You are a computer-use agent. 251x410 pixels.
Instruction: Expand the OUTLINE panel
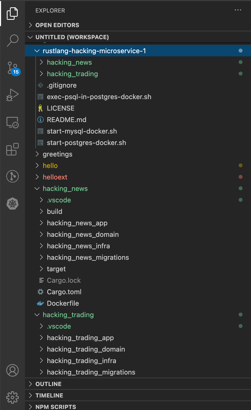(x=48, y=384)
